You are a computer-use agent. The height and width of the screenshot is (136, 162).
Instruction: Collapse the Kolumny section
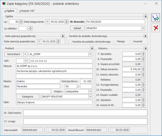tap(145, 48)
